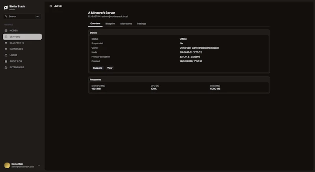Image resolution: width=315 pixels, height=172 pixels.
Task: Click the 'Resources' card heading
Action: click(95, 80)
